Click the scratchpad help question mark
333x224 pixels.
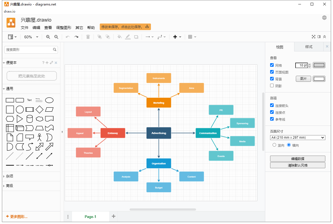tap(43, 63)
